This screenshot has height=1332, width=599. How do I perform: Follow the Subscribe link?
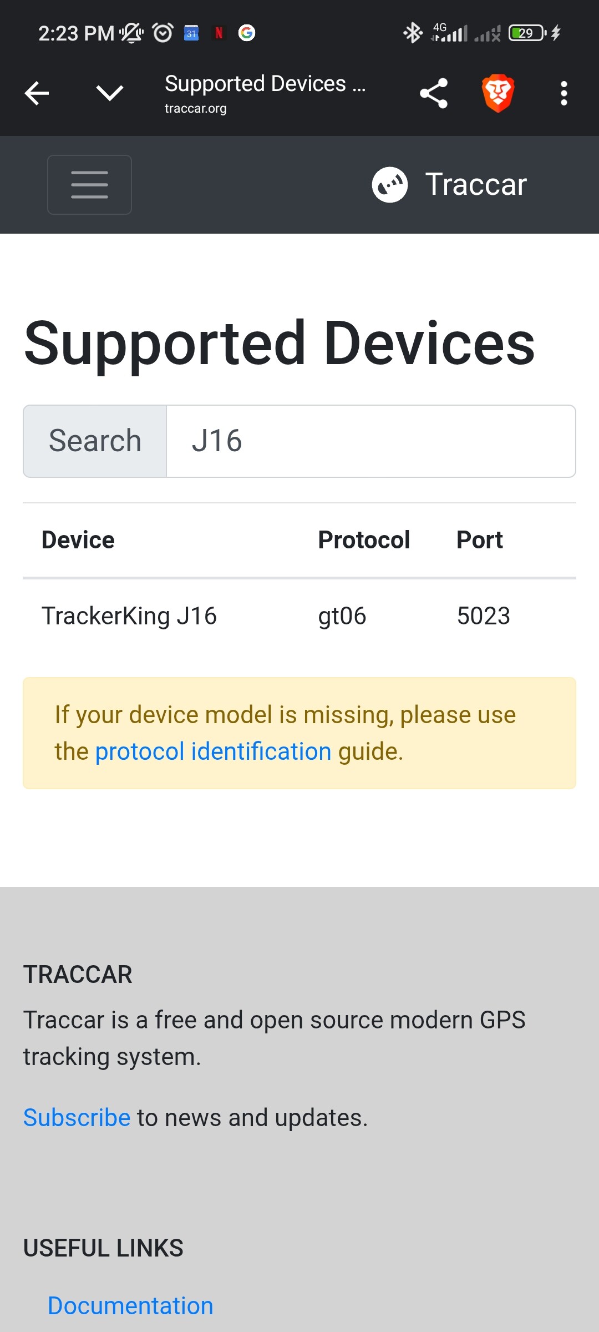point(77,1117)
